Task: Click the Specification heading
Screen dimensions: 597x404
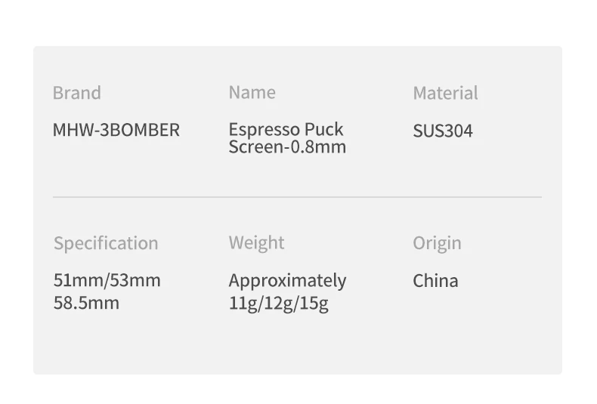Action: click(106, 243)
